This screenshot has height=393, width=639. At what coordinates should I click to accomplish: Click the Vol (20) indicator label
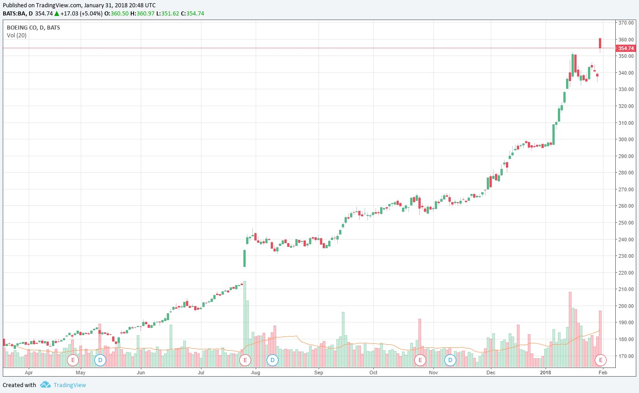point(17,35)
